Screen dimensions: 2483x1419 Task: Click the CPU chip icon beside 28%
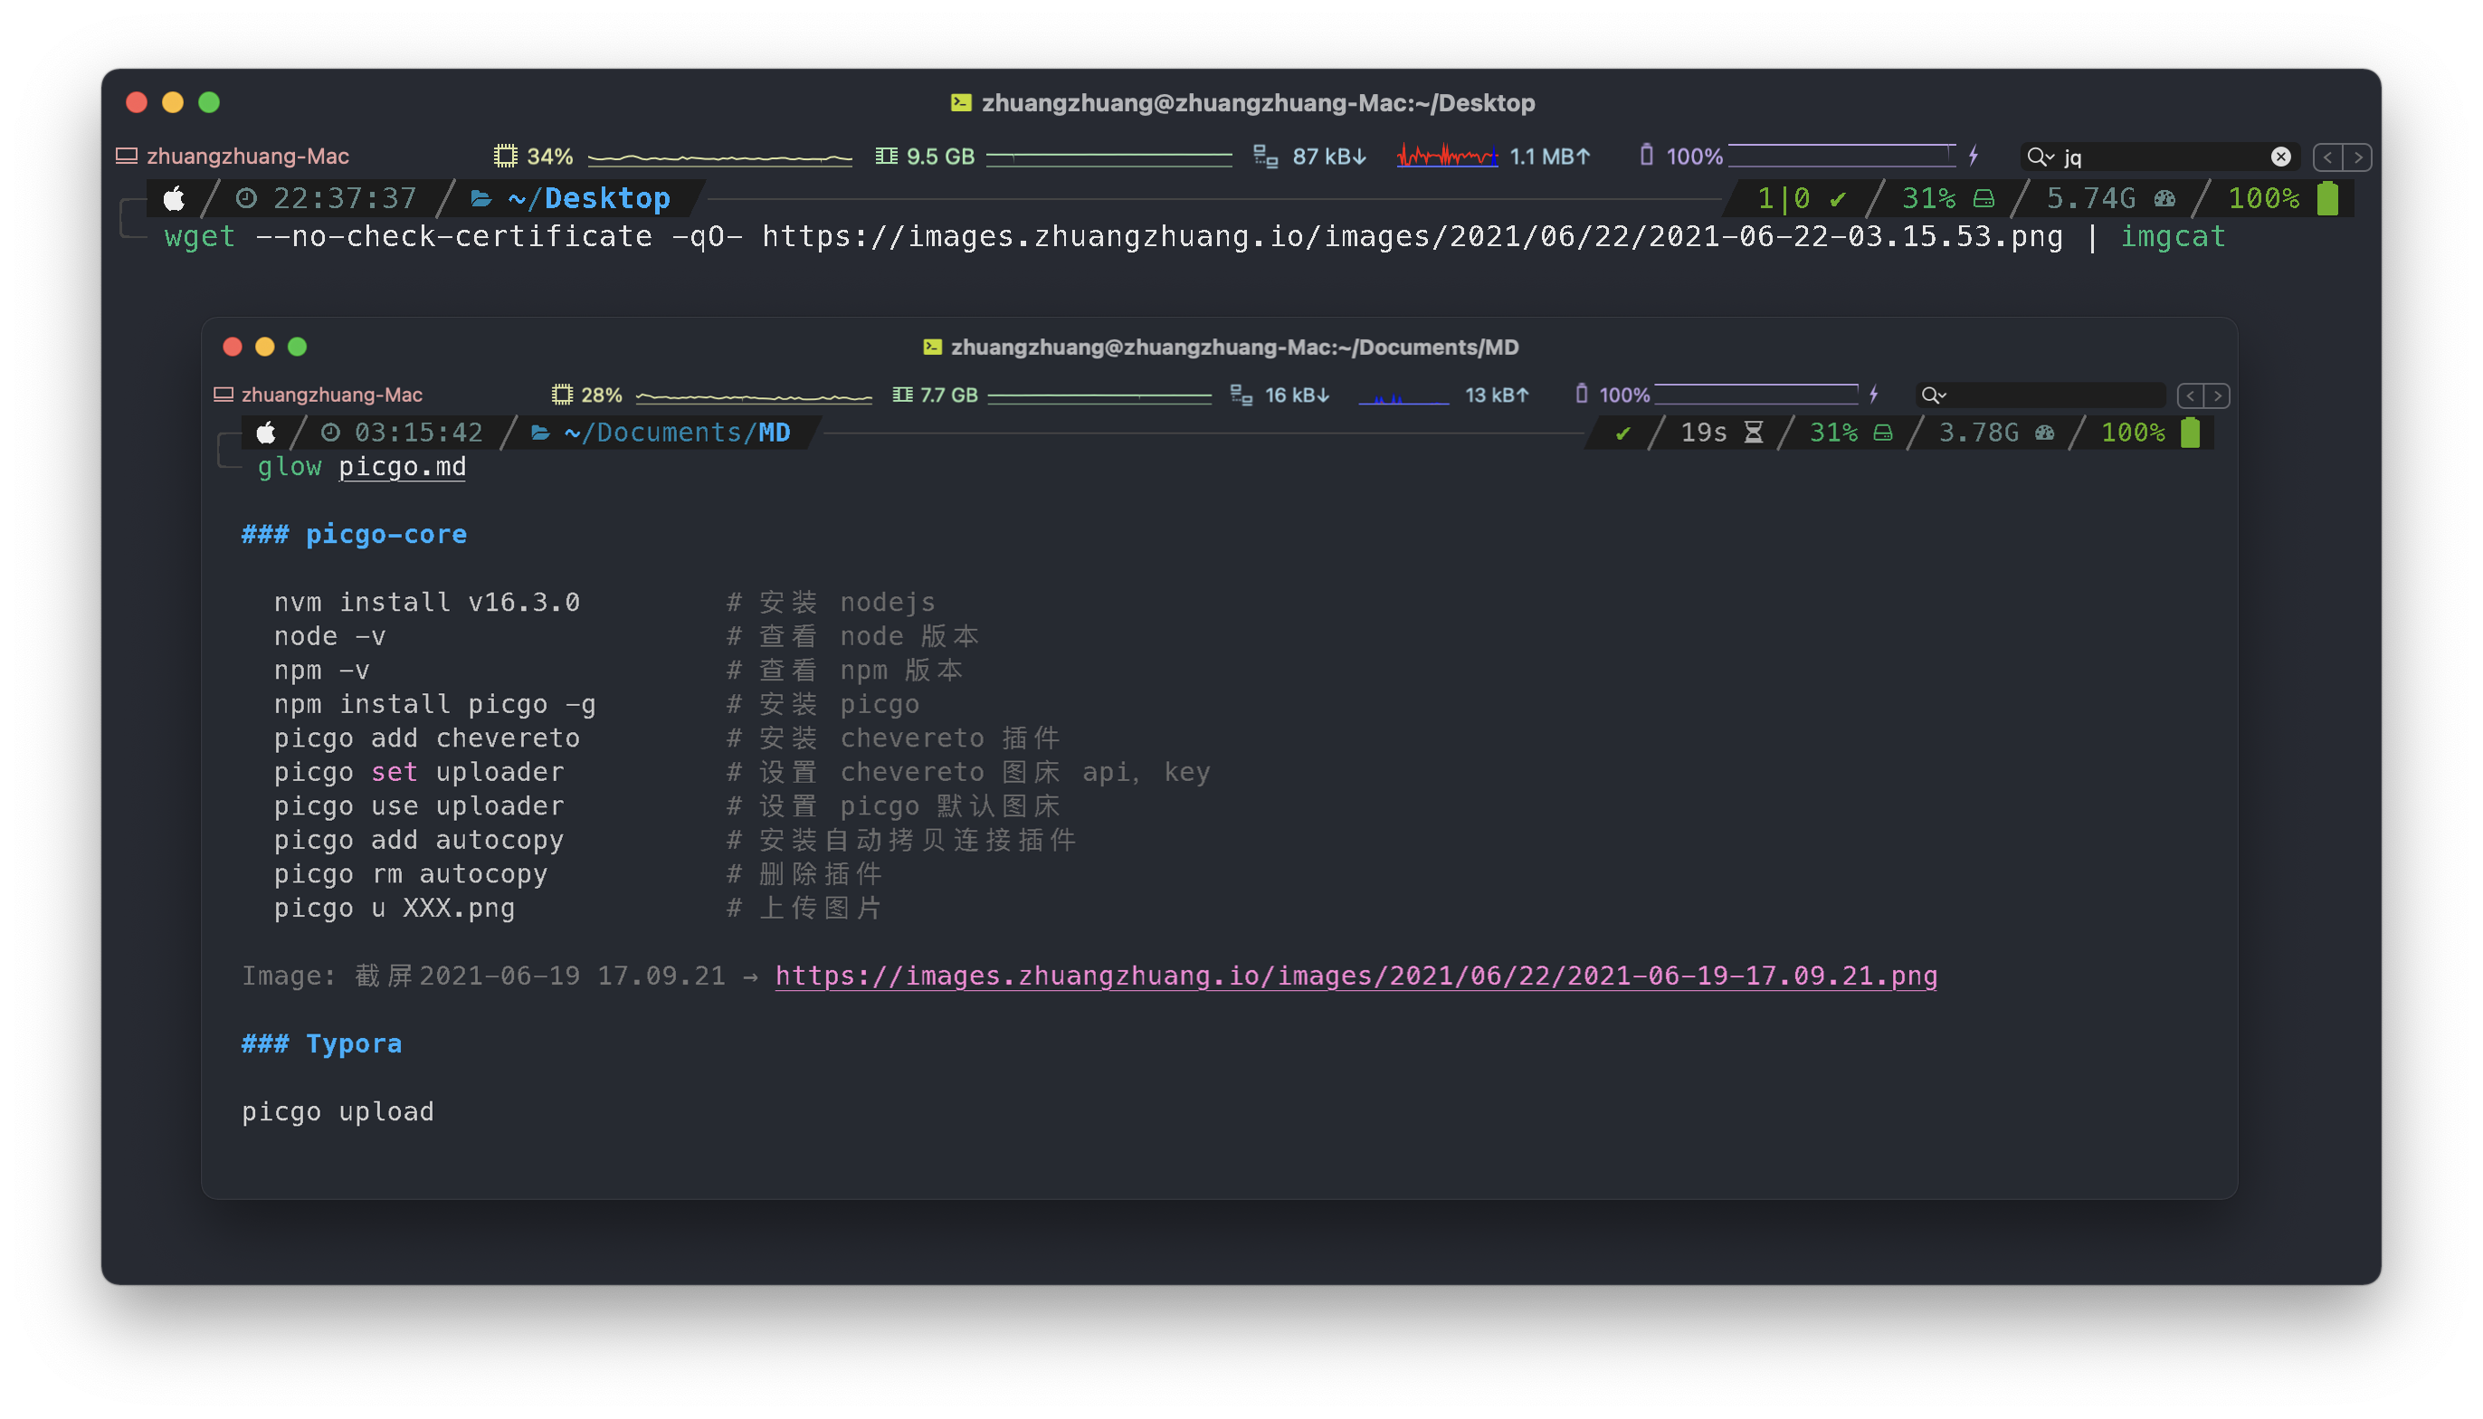(x=562, y=395)
